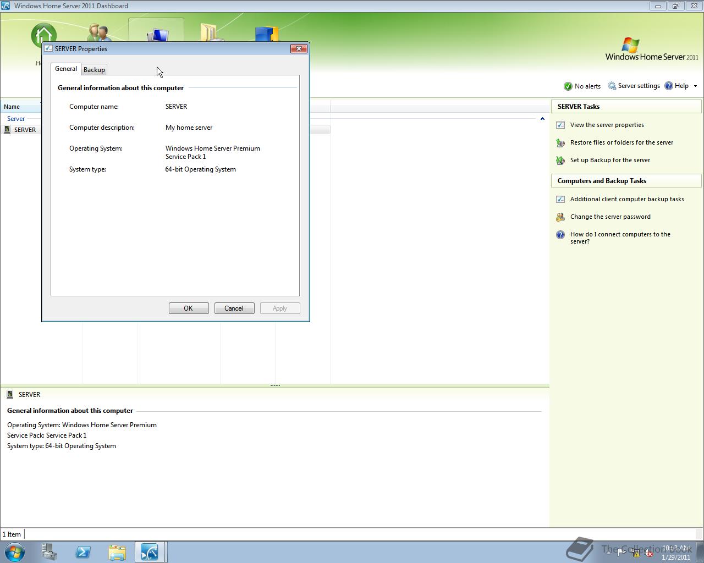This screenshot has height=563, width=704.
Task: Click OK in SERVER Properties
Action: [x=189, y=308]
